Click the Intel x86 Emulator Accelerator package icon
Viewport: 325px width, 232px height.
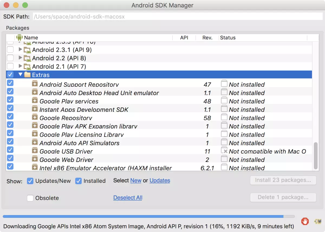[35, 167]
